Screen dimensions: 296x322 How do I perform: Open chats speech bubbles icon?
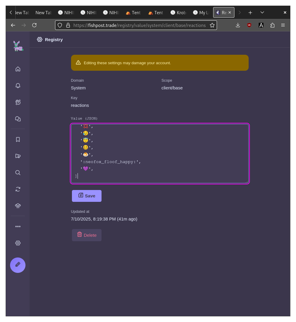pos(18,119)
